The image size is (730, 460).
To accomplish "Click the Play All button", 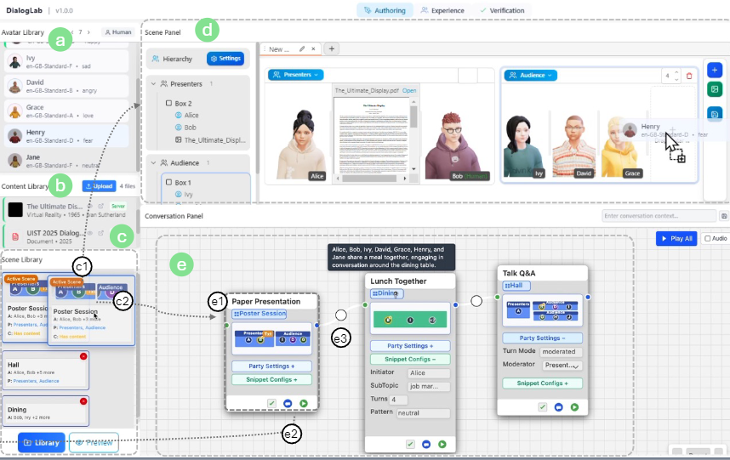I will pos(676,239).
